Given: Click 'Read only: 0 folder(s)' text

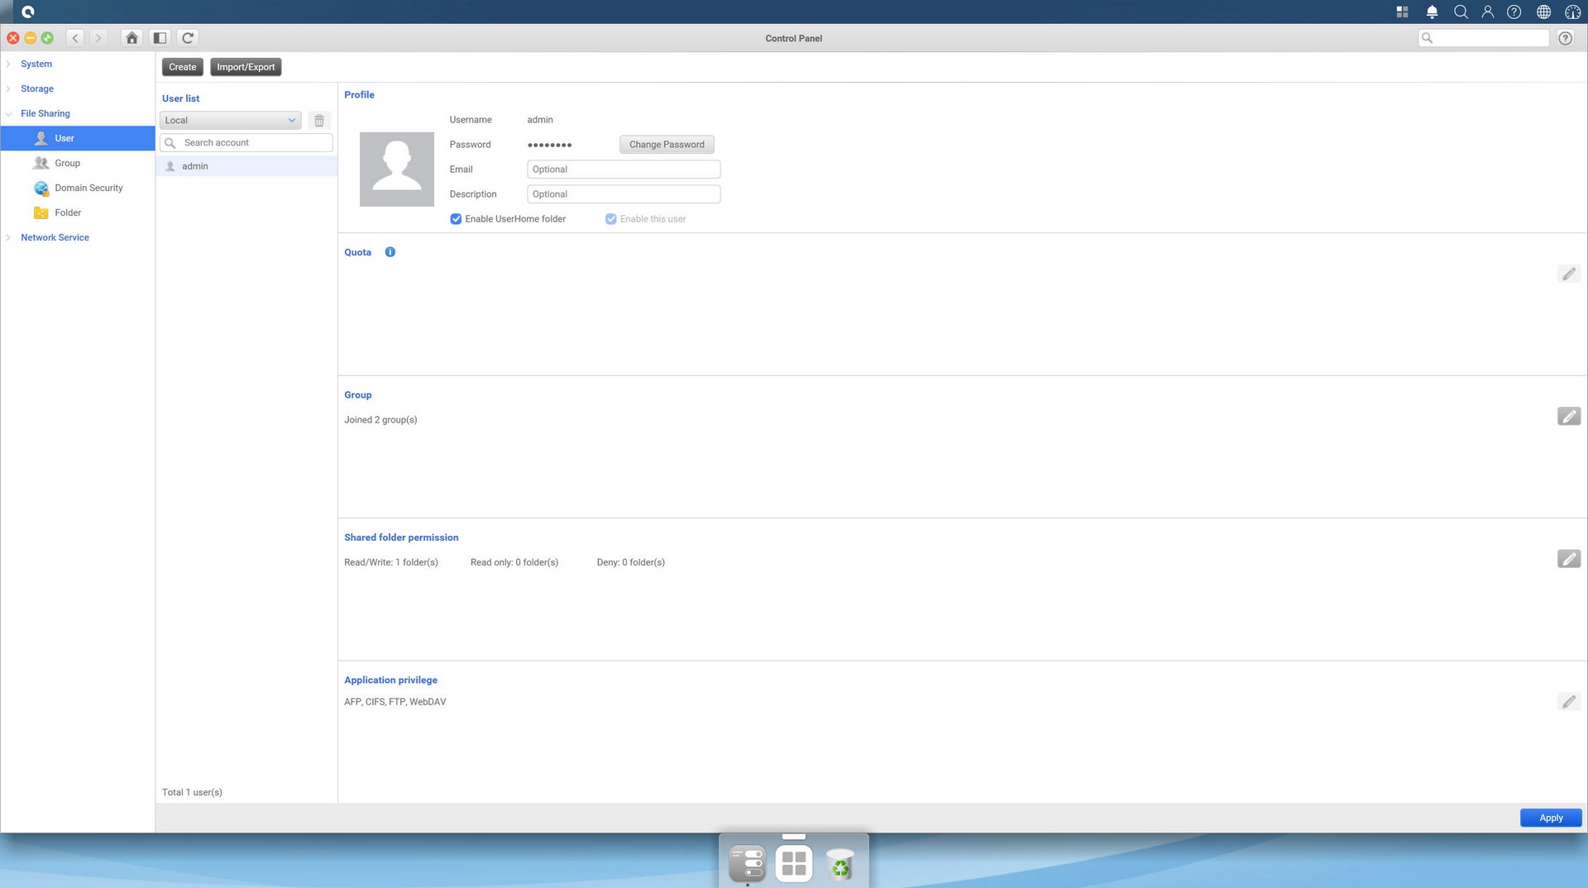Looking at the screenshot, I should pyautogui.click(x=514, y=562).
